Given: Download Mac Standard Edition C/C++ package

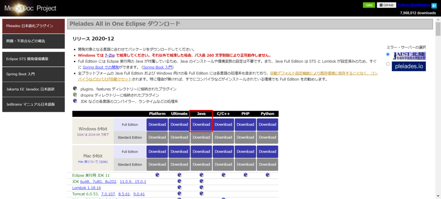Looking at the screenshot, I should pos(223,164).
